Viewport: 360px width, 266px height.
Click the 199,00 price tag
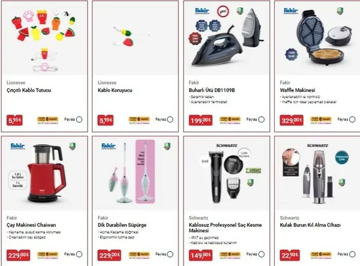pos(200,120)
